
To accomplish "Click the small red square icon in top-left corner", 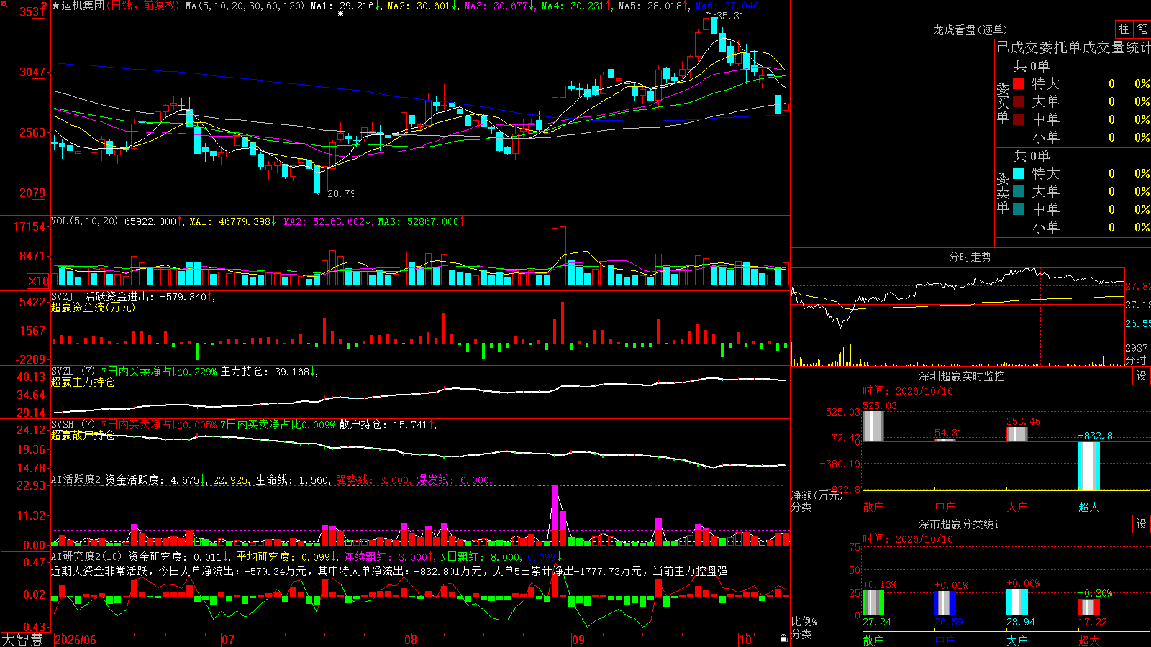I will (5, 3).
